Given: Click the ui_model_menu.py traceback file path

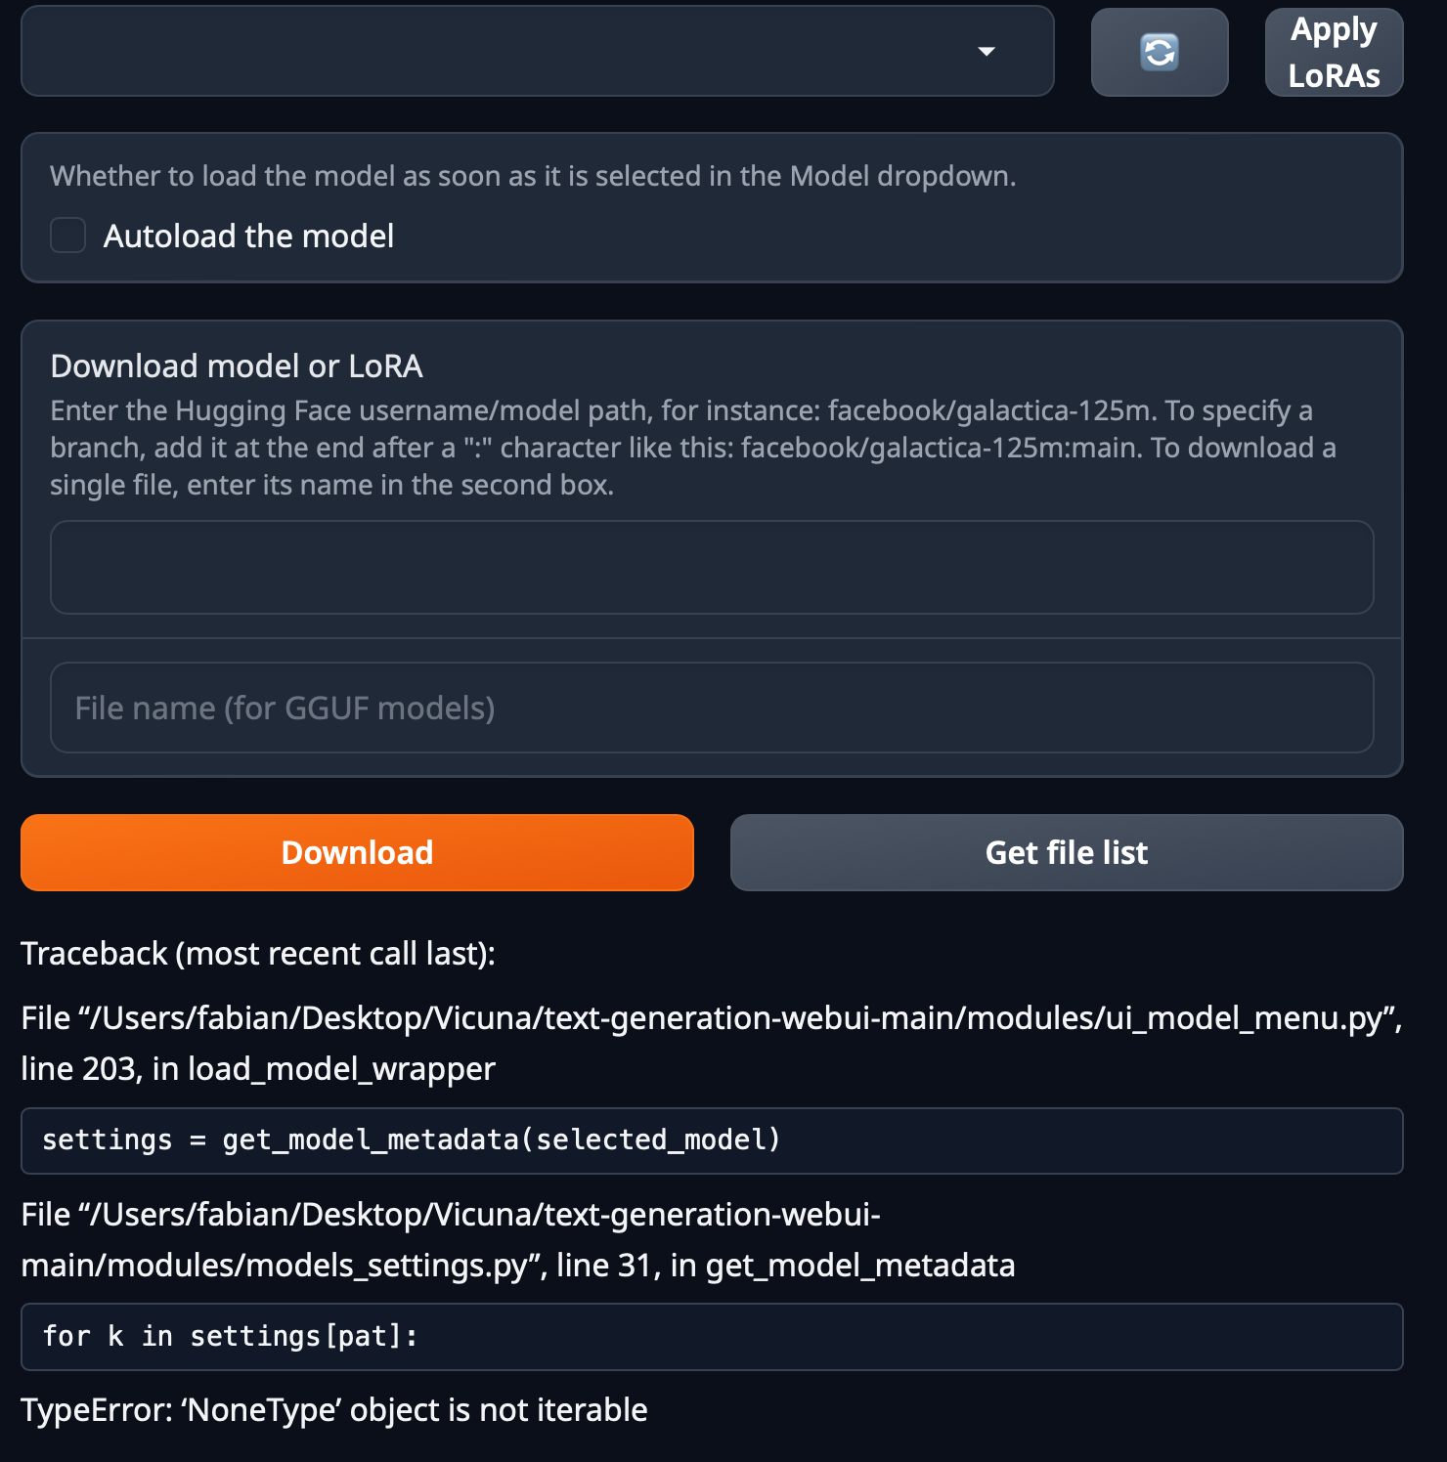Looking at the screenshot, I should click(x=712, y=1018).
